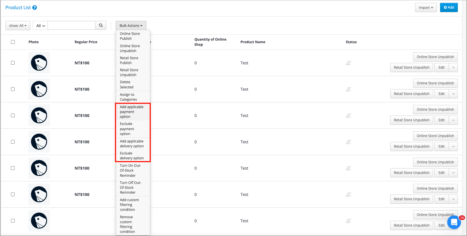This screenshot has width=467, height=236.
Task: Open the live chat bubble icon
Action: tap(454, 222)
